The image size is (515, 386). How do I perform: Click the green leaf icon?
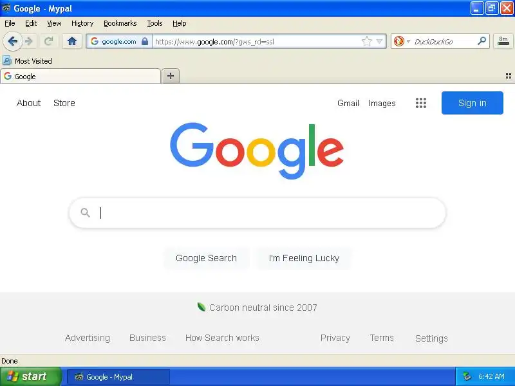pos(201,308)
